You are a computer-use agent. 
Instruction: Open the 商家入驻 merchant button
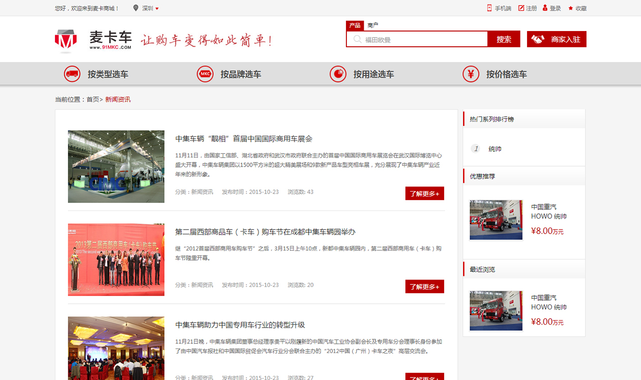pyautogui.click(x=557, y=39)
